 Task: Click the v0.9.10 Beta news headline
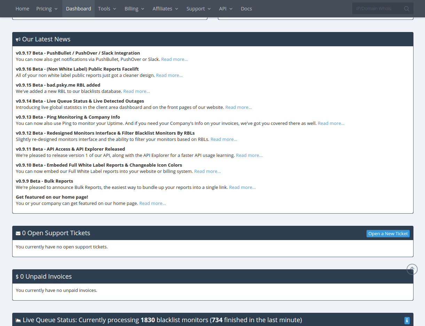pyautogui.click(x=99, y=165)
